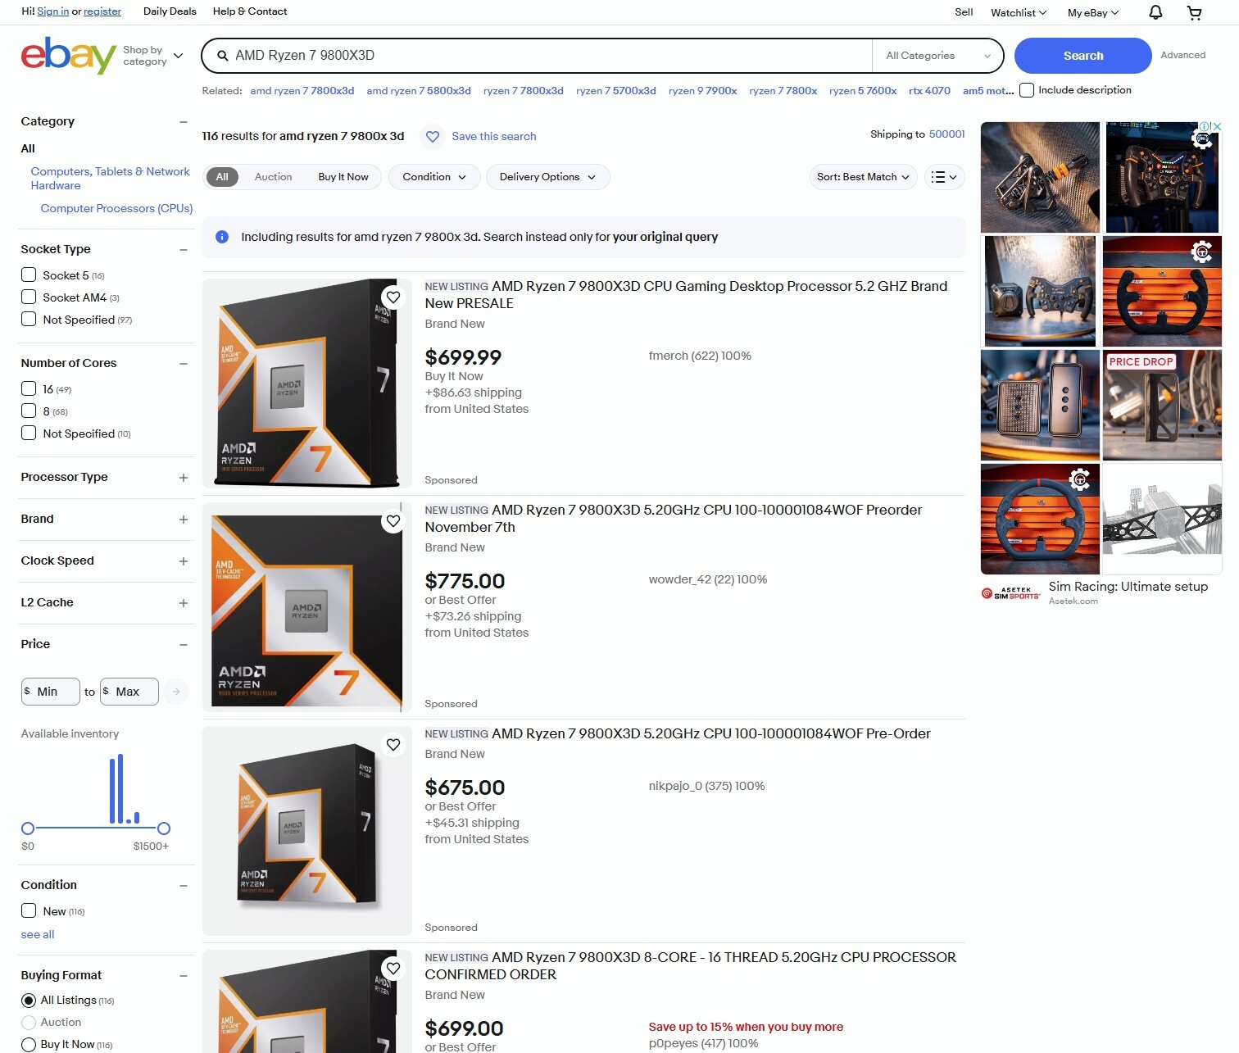Open the My eBay dropdown

tap(1093, 12)
